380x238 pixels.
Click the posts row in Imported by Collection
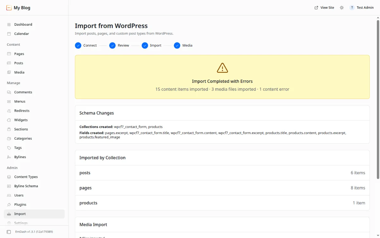222,173
